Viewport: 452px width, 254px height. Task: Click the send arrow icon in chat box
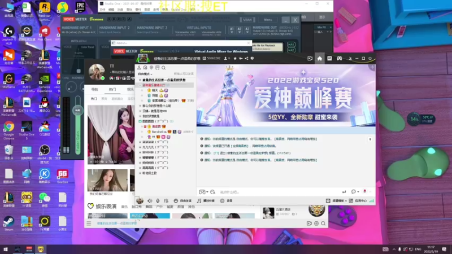click(344, 192)
